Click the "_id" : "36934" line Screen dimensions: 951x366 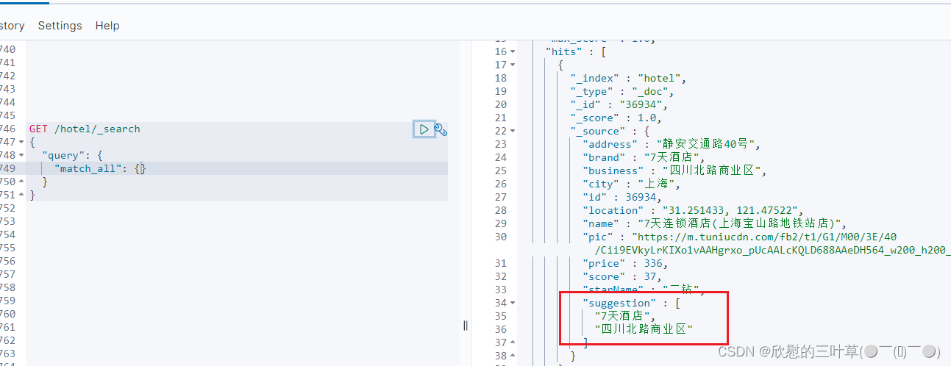[619, 104]
